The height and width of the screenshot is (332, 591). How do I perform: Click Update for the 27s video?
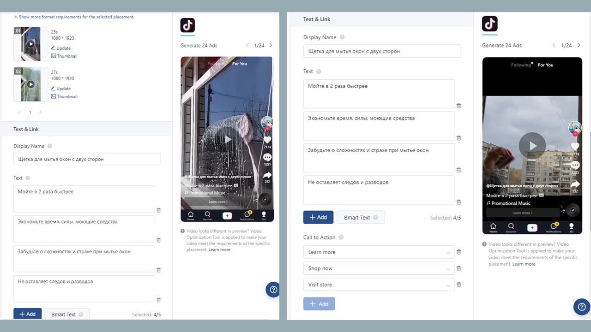pos(61,89)
